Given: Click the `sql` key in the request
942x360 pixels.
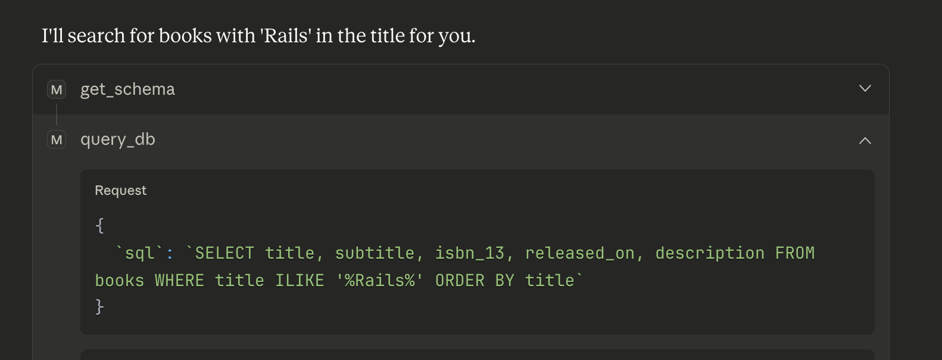Looking at the screenshot, I should 139,253.
